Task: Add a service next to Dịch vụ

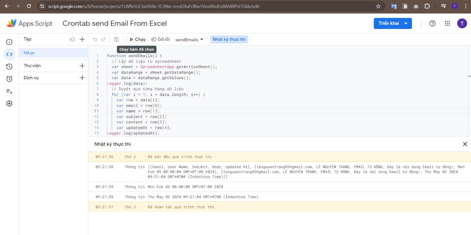Action: click(82, 78)
